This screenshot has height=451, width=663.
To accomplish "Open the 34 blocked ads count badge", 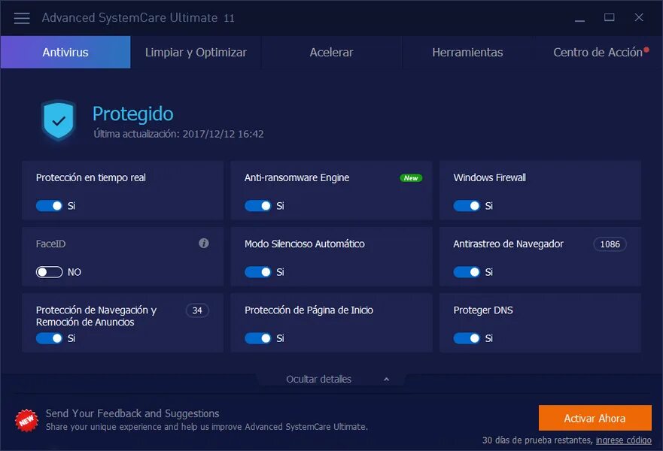I will tap(197, 310).
